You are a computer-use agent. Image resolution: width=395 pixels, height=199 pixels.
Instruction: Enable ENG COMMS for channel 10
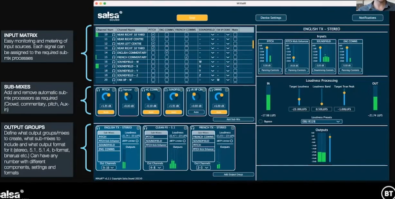(x=167, y=34)
